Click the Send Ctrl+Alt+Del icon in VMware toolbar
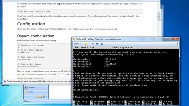This screenshot has height=106, width=189. coord(92,44)
